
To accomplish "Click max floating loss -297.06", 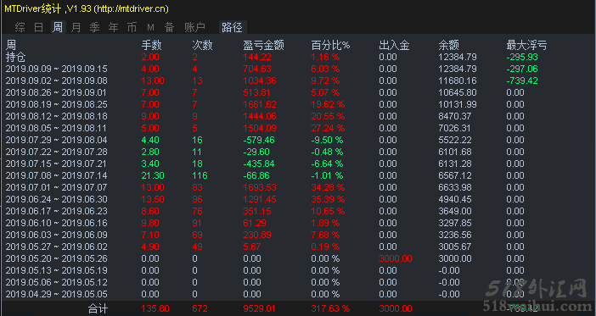I will click(522, 69).
